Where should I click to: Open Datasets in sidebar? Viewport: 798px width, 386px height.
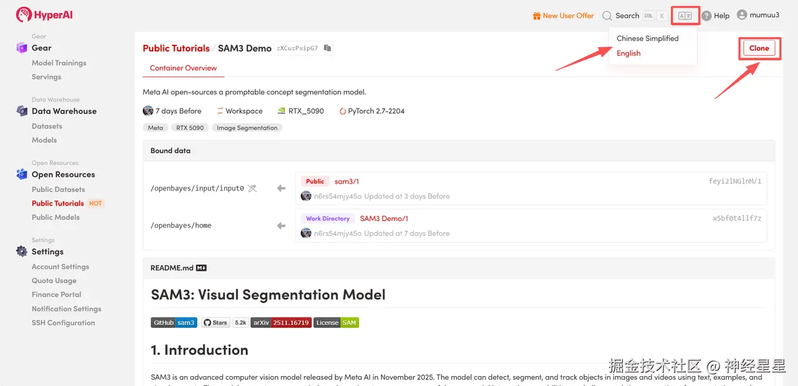click(47, 126)
